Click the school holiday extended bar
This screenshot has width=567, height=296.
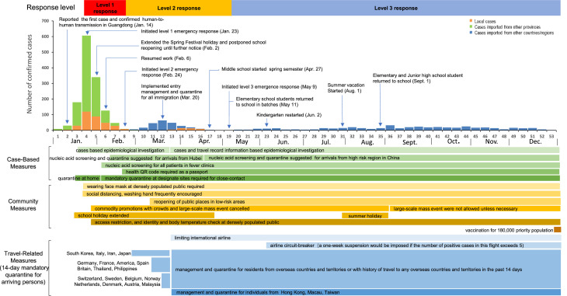(144, 215)
